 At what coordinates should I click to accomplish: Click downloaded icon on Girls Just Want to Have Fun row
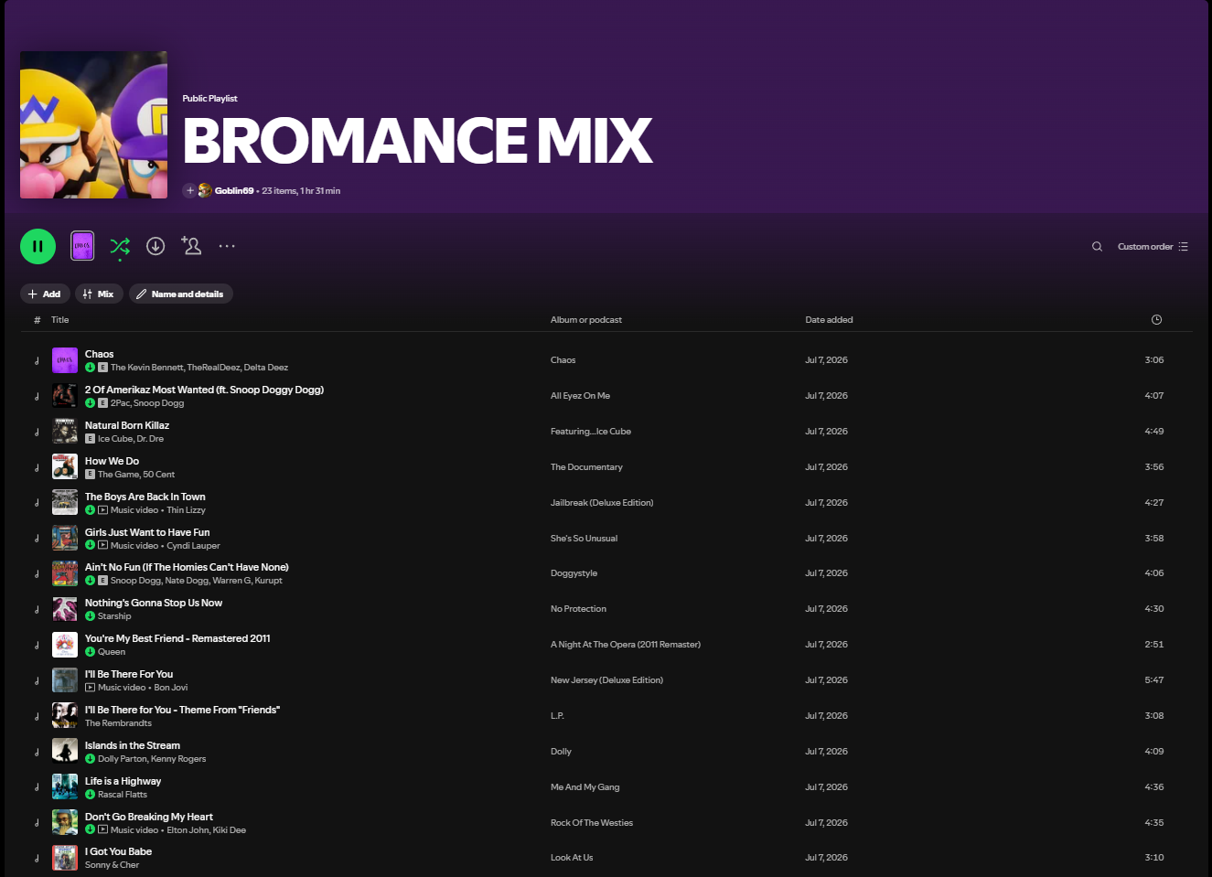pos(91,546)
